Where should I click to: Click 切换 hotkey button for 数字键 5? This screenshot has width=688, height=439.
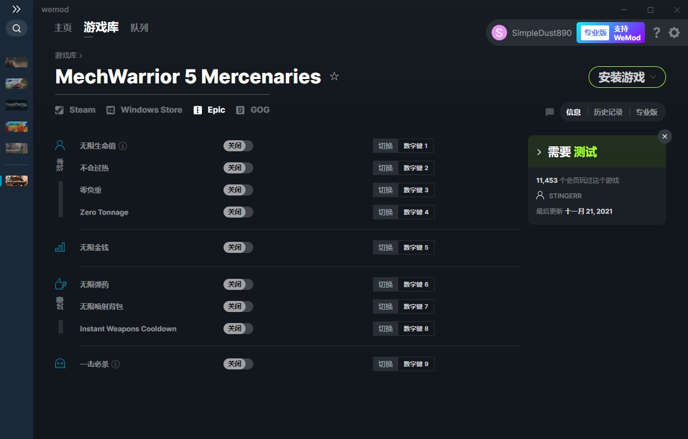point(386,247)
